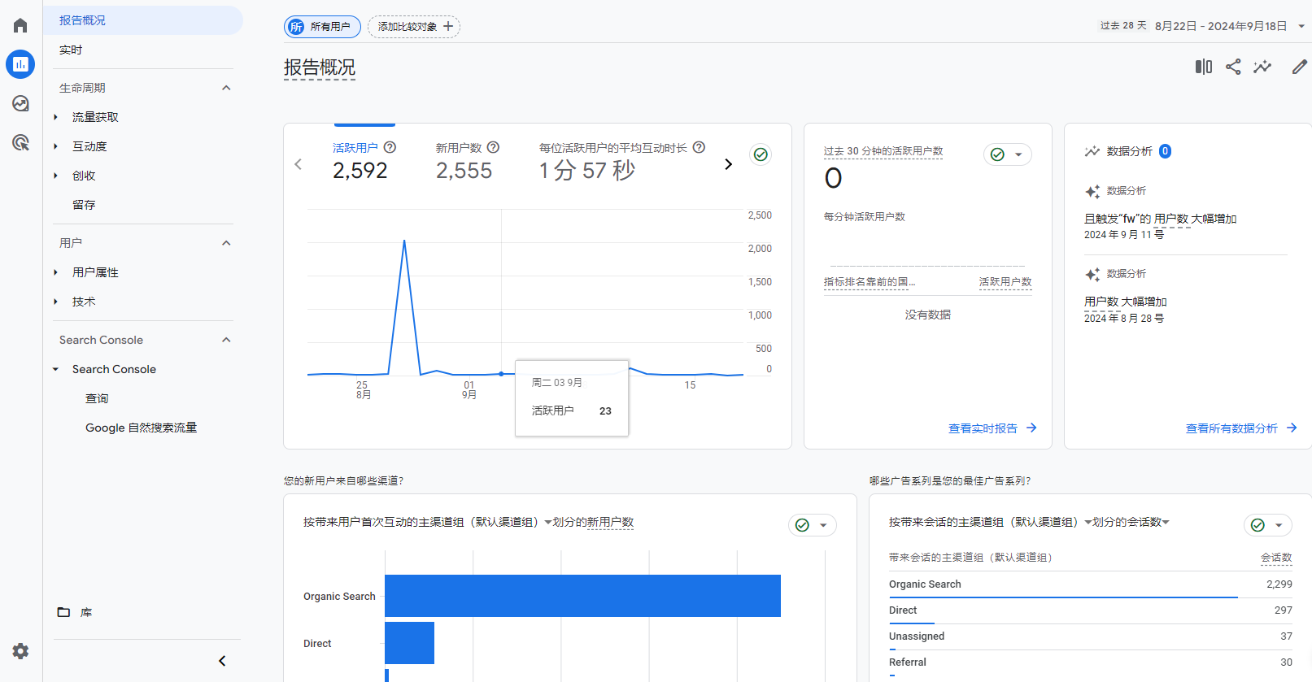Image resolution: width=1312 pixels, height=682 pixels.
Task: Open dimension dropdown in sessions card
Action: coord(1088,522)
